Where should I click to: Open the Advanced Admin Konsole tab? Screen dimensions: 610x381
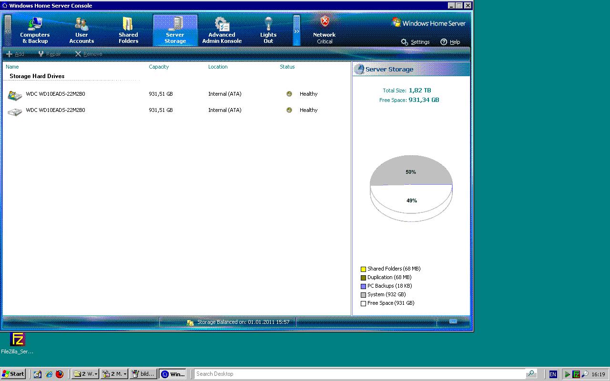[222, 30]
